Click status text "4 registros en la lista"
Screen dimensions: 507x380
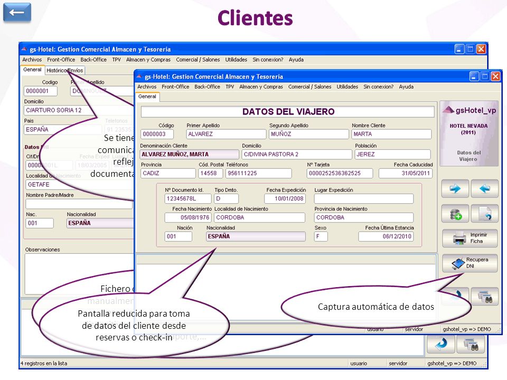(44, 363)
